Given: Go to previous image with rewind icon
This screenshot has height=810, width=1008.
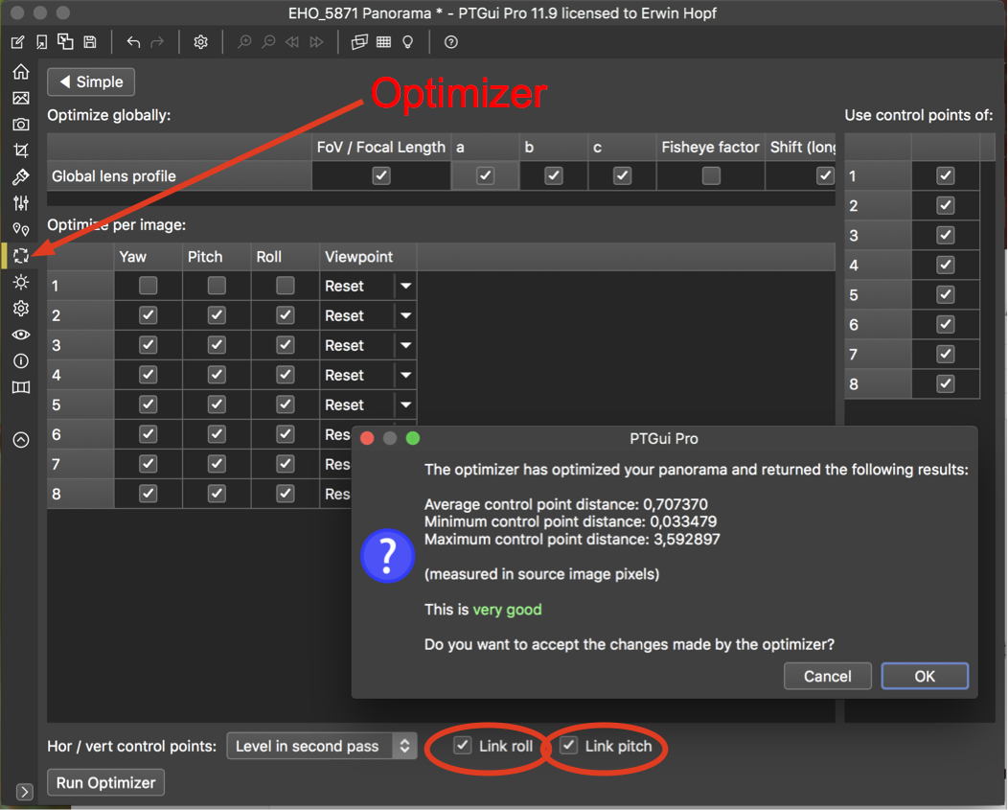Looking at the screenshot, I should coord(292,42).
